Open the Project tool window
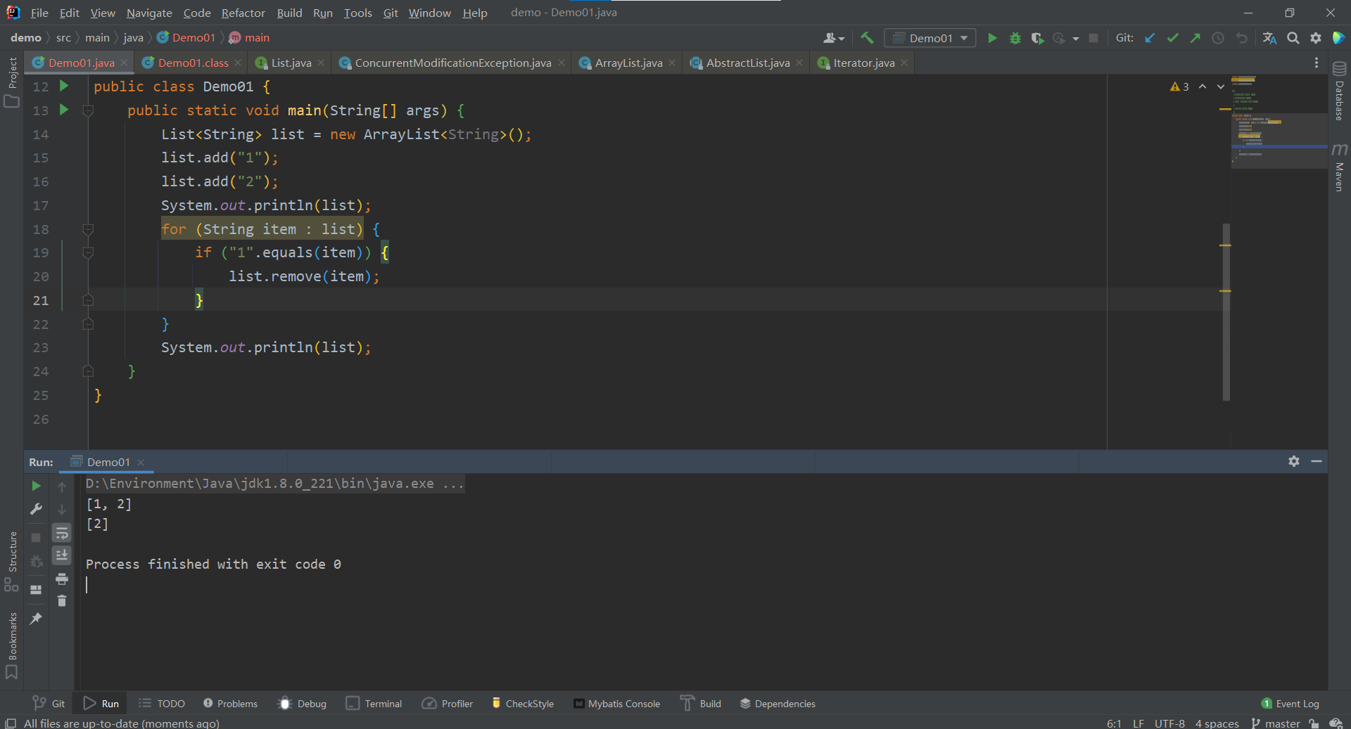The height and width of the screenshot is (729, 1351). pos(12,82)
